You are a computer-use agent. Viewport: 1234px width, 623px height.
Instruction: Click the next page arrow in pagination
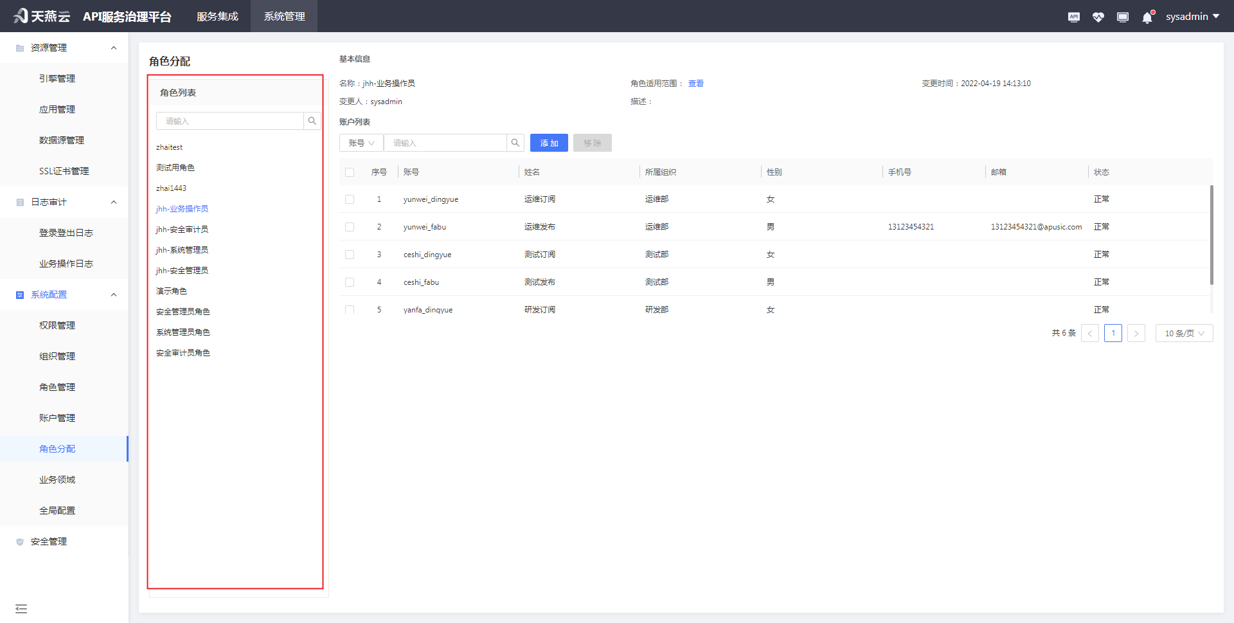(1136, 333)
